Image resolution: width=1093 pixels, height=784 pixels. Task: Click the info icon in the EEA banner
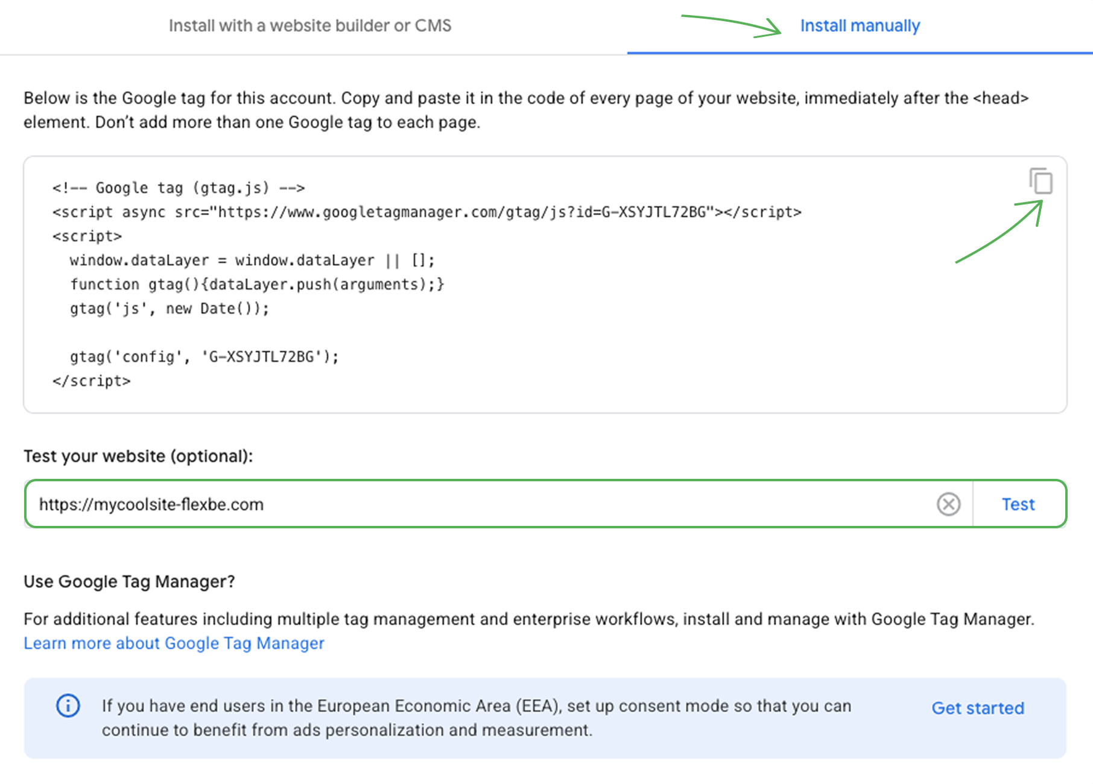tap(68, 706)
